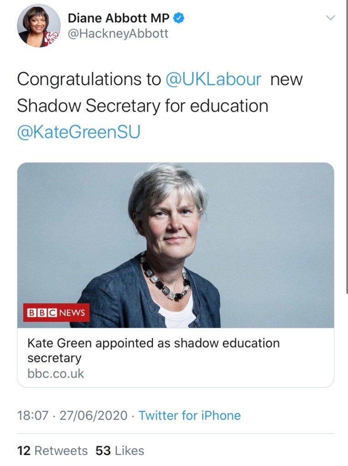Open headline 'Kate Green appointed as shadow'
The width and height of the screenshot is (348, 466).
click(x=153, y=343)
